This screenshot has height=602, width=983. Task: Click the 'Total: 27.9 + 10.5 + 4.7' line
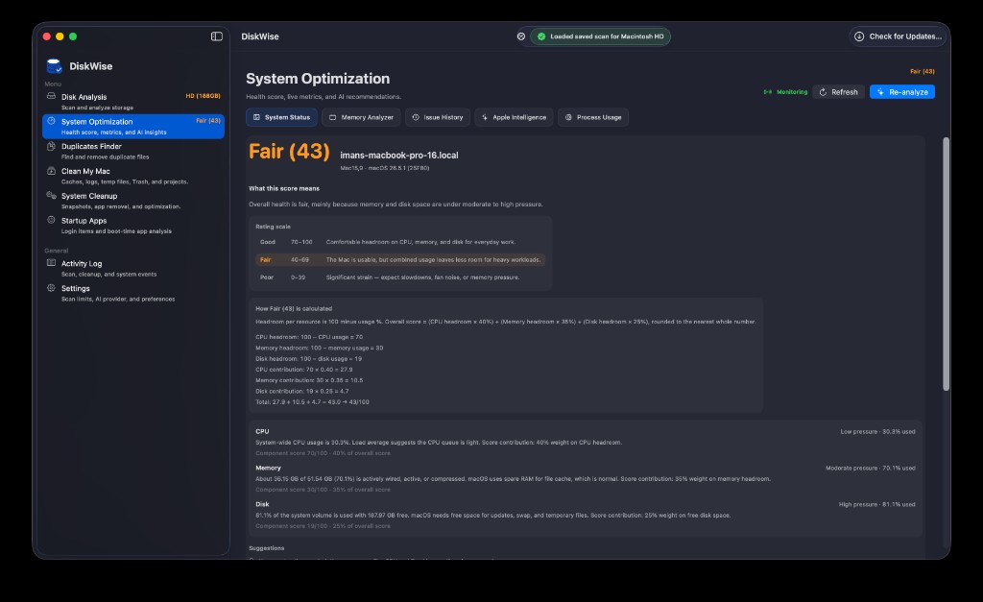[312, 402]
